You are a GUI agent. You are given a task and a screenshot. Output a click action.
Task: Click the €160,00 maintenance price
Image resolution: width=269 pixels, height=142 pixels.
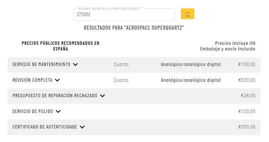pos(247,64)
